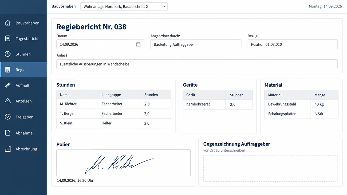
Task: Click hours value in M. Richter row
Action: (x=156, y=104)
